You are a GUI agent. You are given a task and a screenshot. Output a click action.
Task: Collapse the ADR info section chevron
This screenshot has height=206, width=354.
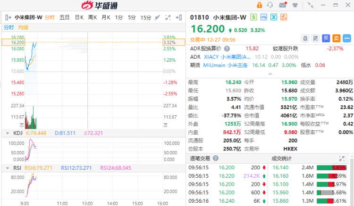pyautogui.click(x=270, y=73)
